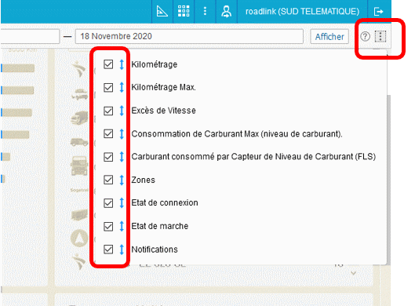
Task: Click reorder arrow for Kilométrage Max.
Action: point(122,87)
